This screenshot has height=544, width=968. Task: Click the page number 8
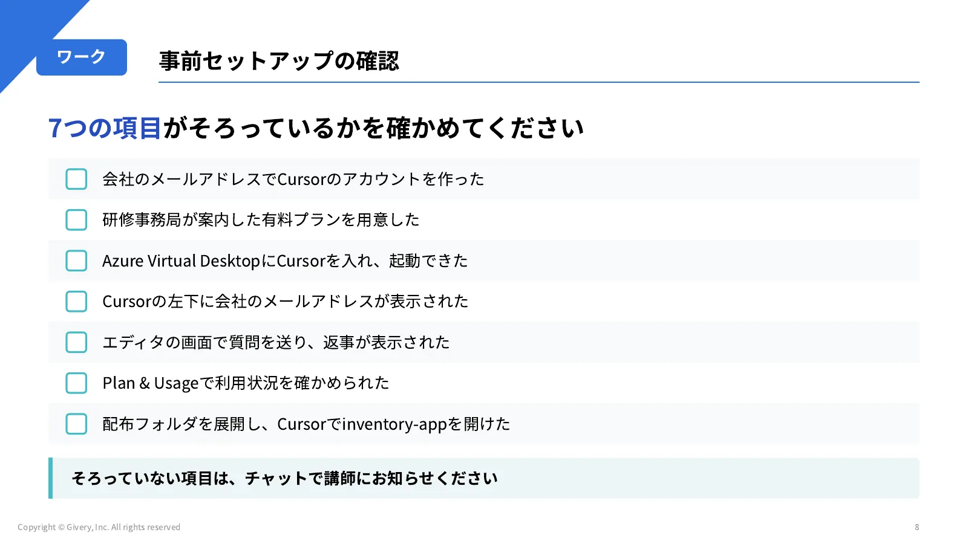pos(917,527)
